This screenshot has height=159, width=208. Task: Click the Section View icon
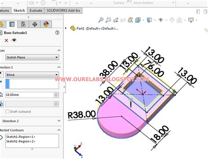tap(123, 20)
